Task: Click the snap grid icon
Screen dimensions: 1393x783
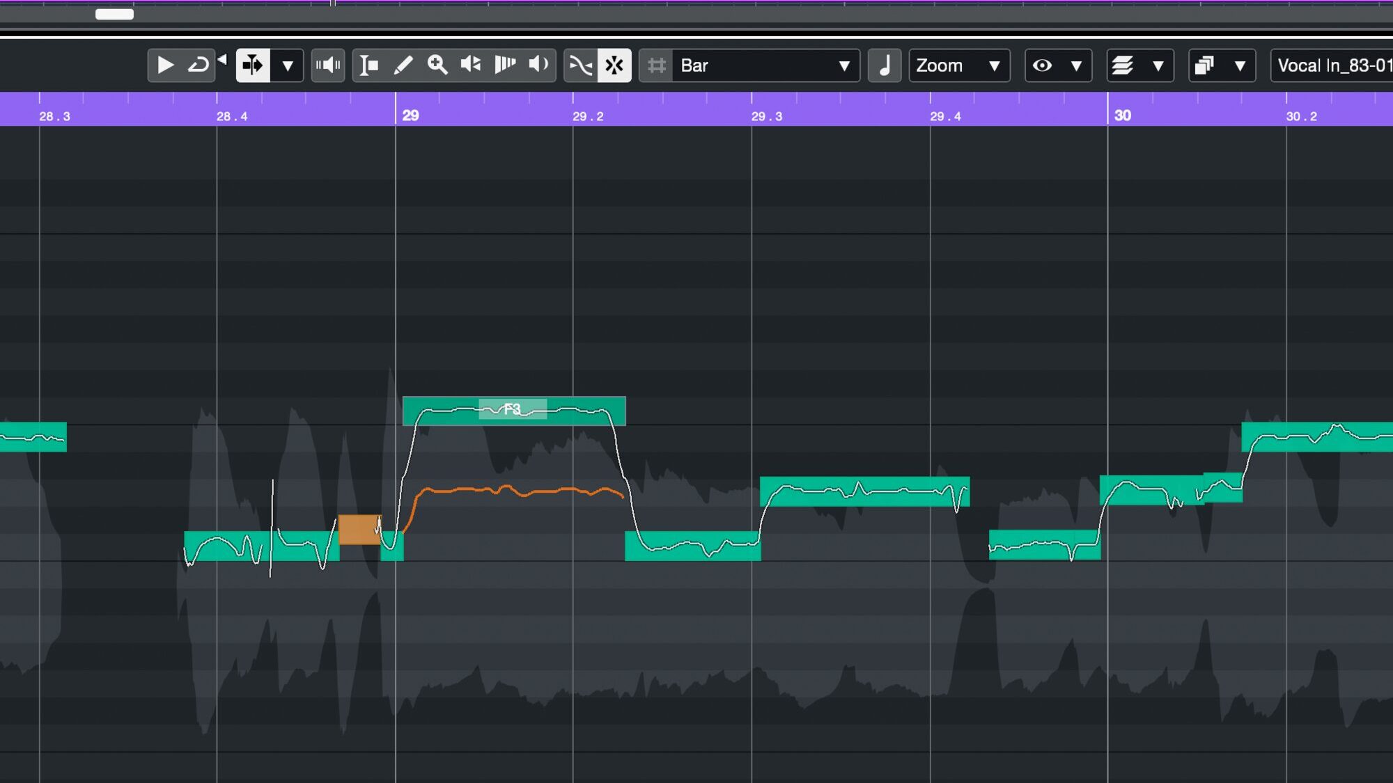Action: pyautogui.click(x=656, y=65)
